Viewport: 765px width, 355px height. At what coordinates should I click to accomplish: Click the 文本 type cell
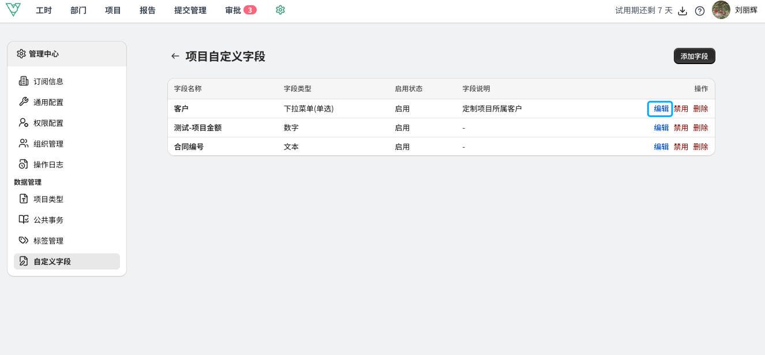291,147
